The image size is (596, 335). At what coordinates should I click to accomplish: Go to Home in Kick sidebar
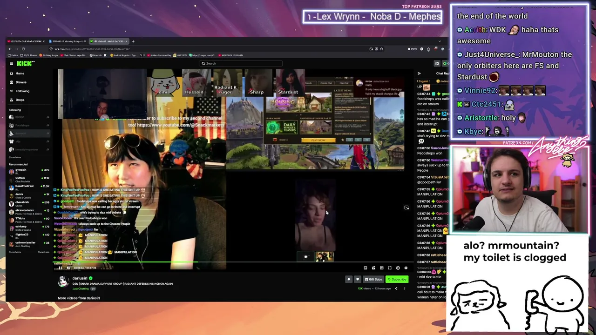pos(20,74)
